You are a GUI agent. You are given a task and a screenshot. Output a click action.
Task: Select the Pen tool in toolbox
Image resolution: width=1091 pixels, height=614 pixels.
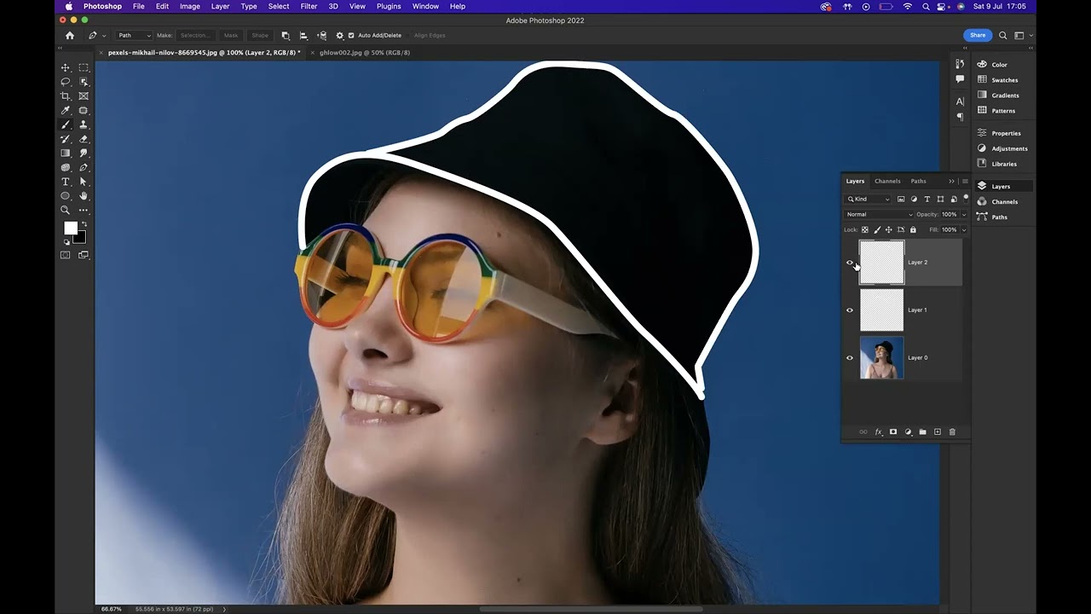click(84, 168)
